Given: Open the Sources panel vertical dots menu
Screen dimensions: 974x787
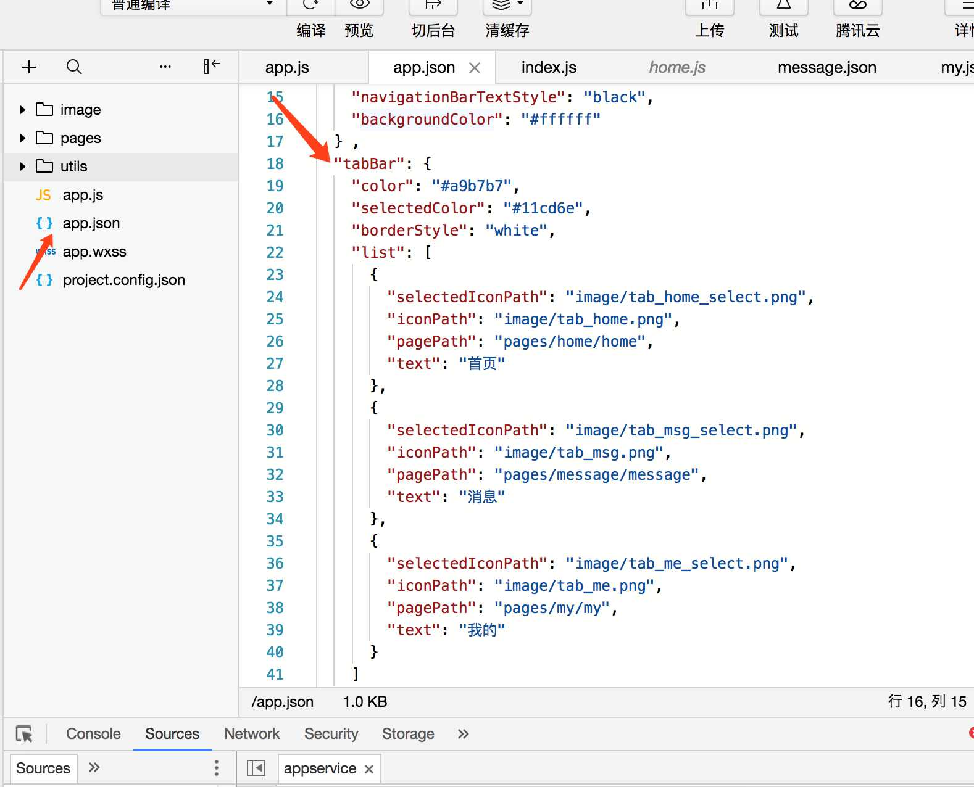Looking at the screenshot, I should (x=216, y=768).
